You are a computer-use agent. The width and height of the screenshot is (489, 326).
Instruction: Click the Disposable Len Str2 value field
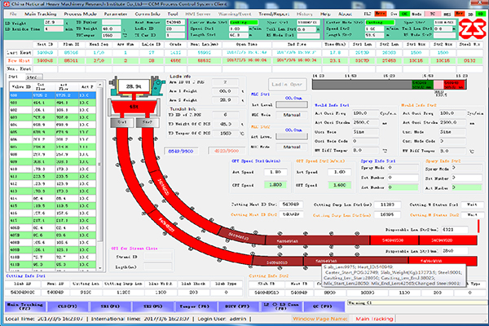454,229
